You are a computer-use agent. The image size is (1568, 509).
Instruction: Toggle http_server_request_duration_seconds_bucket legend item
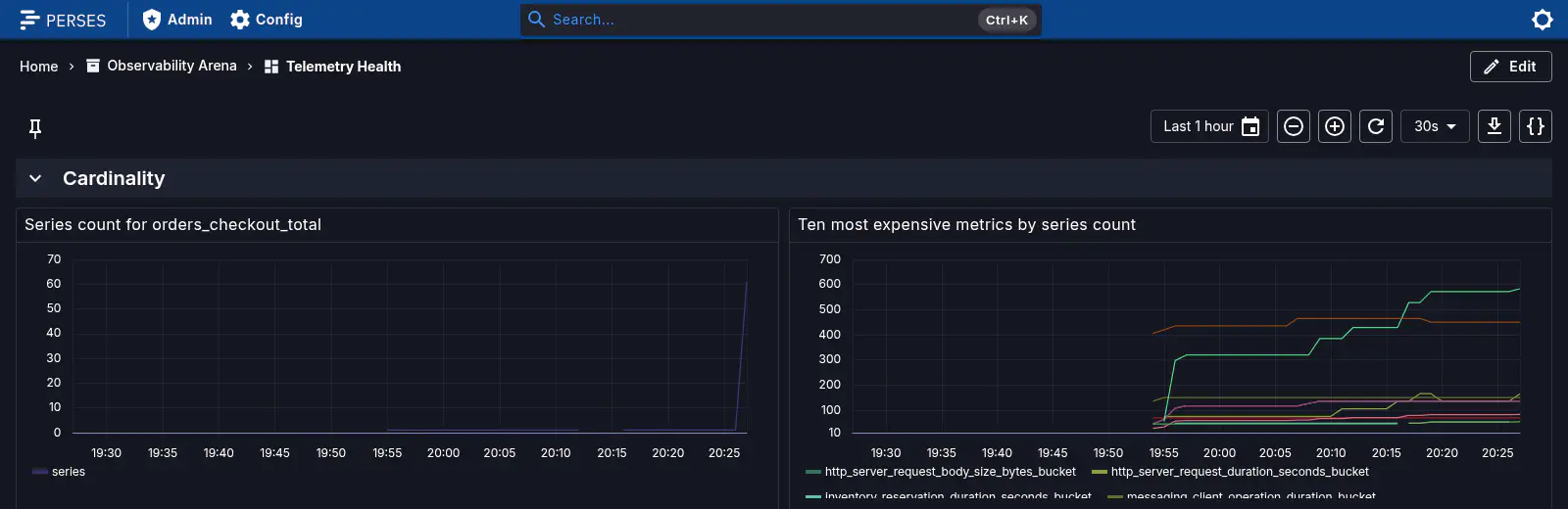pyautogui.click(x=1230, y=472)
